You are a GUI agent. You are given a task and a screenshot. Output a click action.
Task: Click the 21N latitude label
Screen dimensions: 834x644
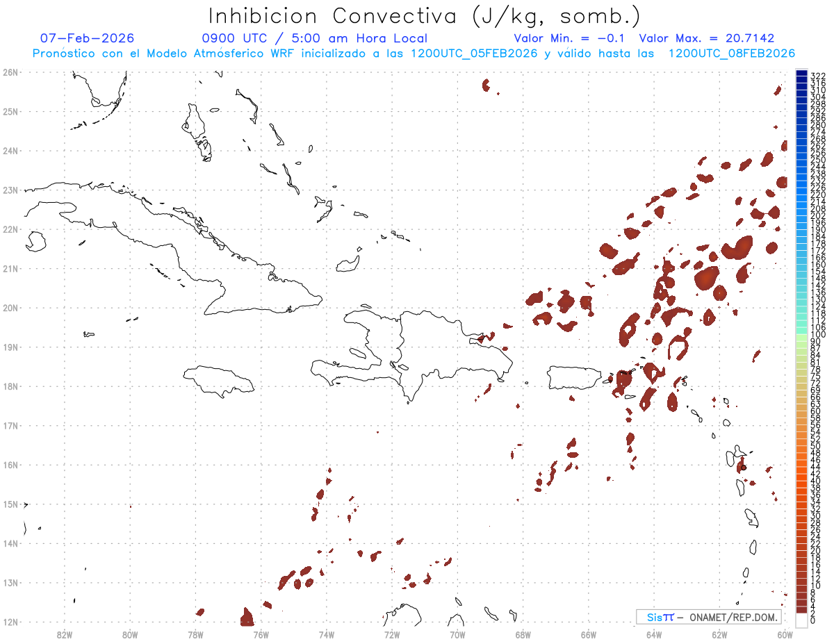[10, 268]
